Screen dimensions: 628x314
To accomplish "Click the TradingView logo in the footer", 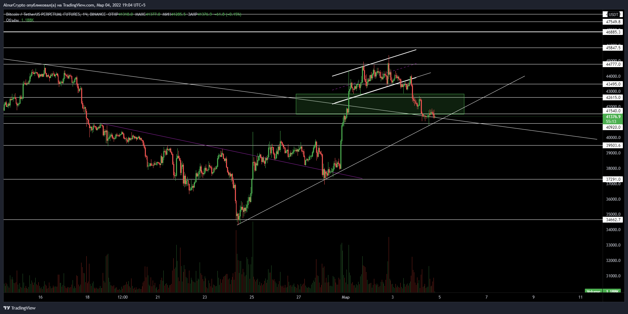I will tap(20, 308).
